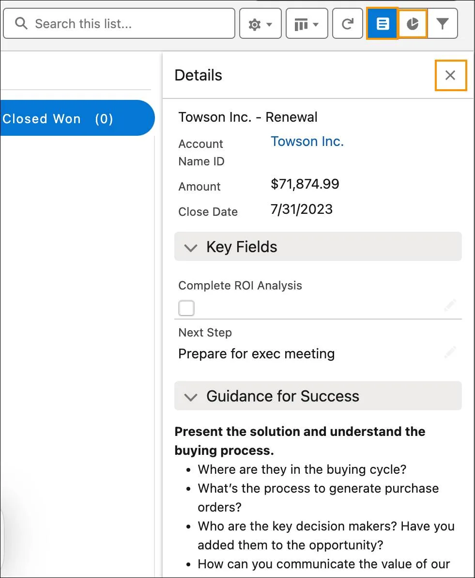This screenshot has width=475, height=578.
Task: Click the $71,874.99 amount value
Action: point(305,184)
